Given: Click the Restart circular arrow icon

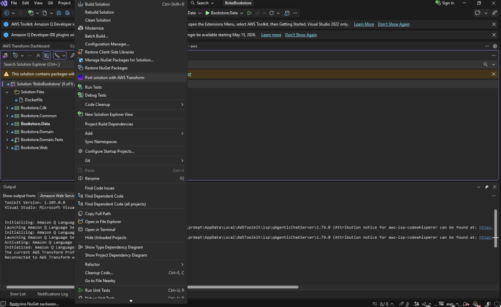Looking at the screenshot, I should [x=272, y=13].
